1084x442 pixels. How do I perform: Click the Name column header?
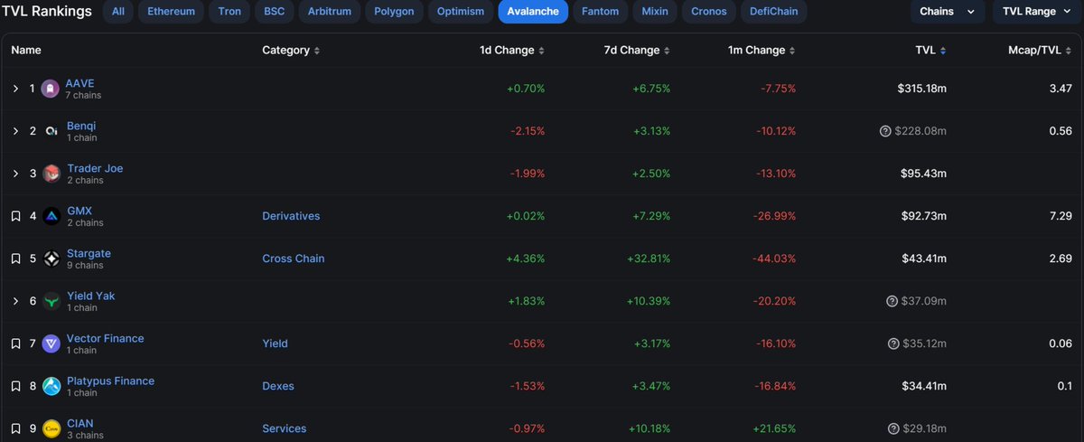pos(26,51)
